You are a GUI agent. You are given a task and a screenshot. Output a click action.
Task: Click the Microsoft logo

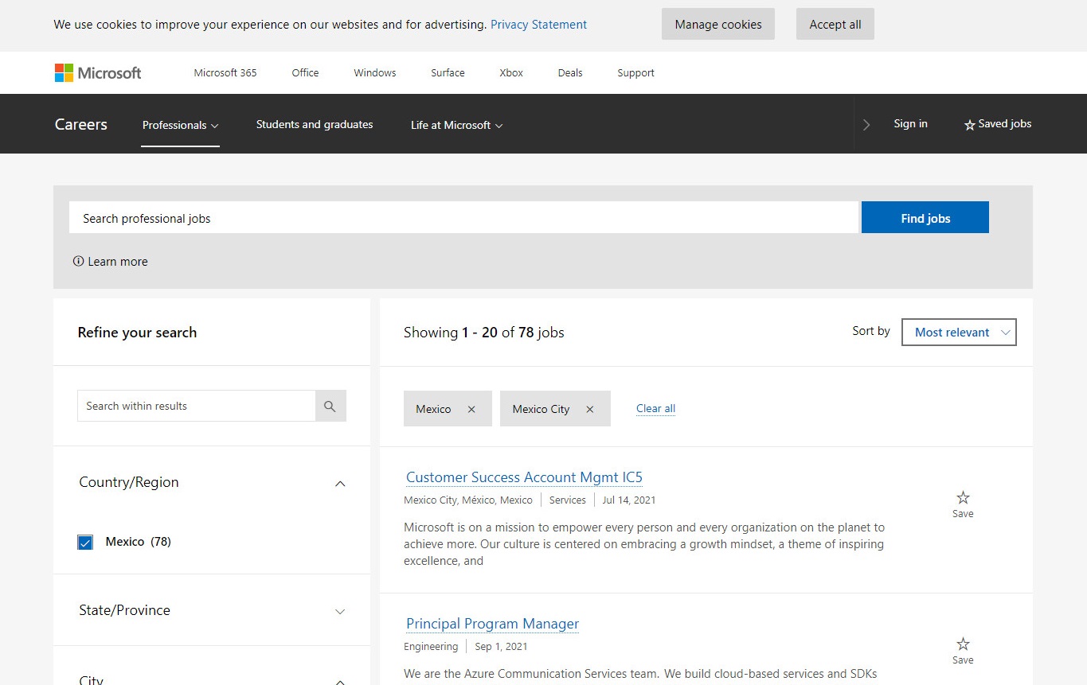[x=97, y=73]
